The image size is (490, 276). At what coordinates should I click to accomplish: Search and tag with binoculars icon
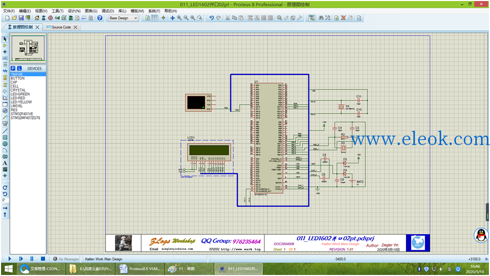tap(321, 18)
